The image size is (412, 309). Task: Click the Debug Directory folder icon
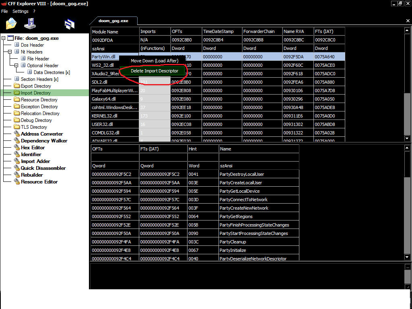pos(17,120)
